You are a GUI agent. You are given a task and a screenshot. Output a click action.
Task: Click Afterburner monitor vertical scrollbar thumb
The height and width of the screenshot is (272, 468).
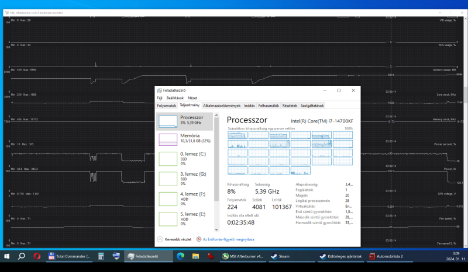466,95
